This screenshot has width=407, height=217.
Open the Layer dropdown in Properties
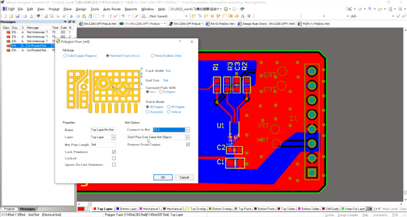(113, 137)
